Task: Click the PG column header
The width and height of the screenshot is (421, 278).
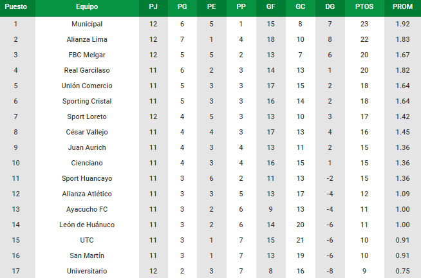Action: coord(182,6)
